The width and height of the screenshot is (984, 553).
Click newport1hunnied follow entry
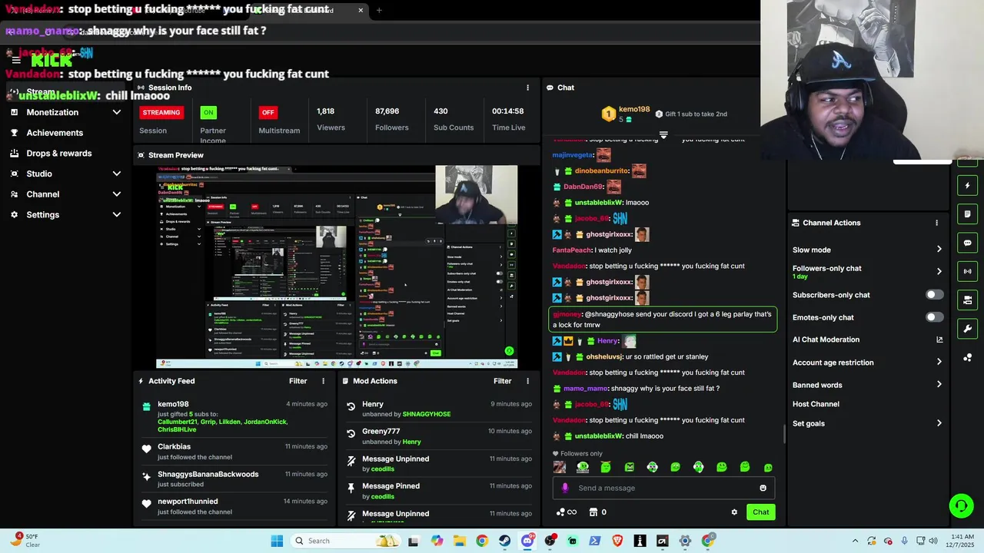pyautogui.click(x=234, y=506)
